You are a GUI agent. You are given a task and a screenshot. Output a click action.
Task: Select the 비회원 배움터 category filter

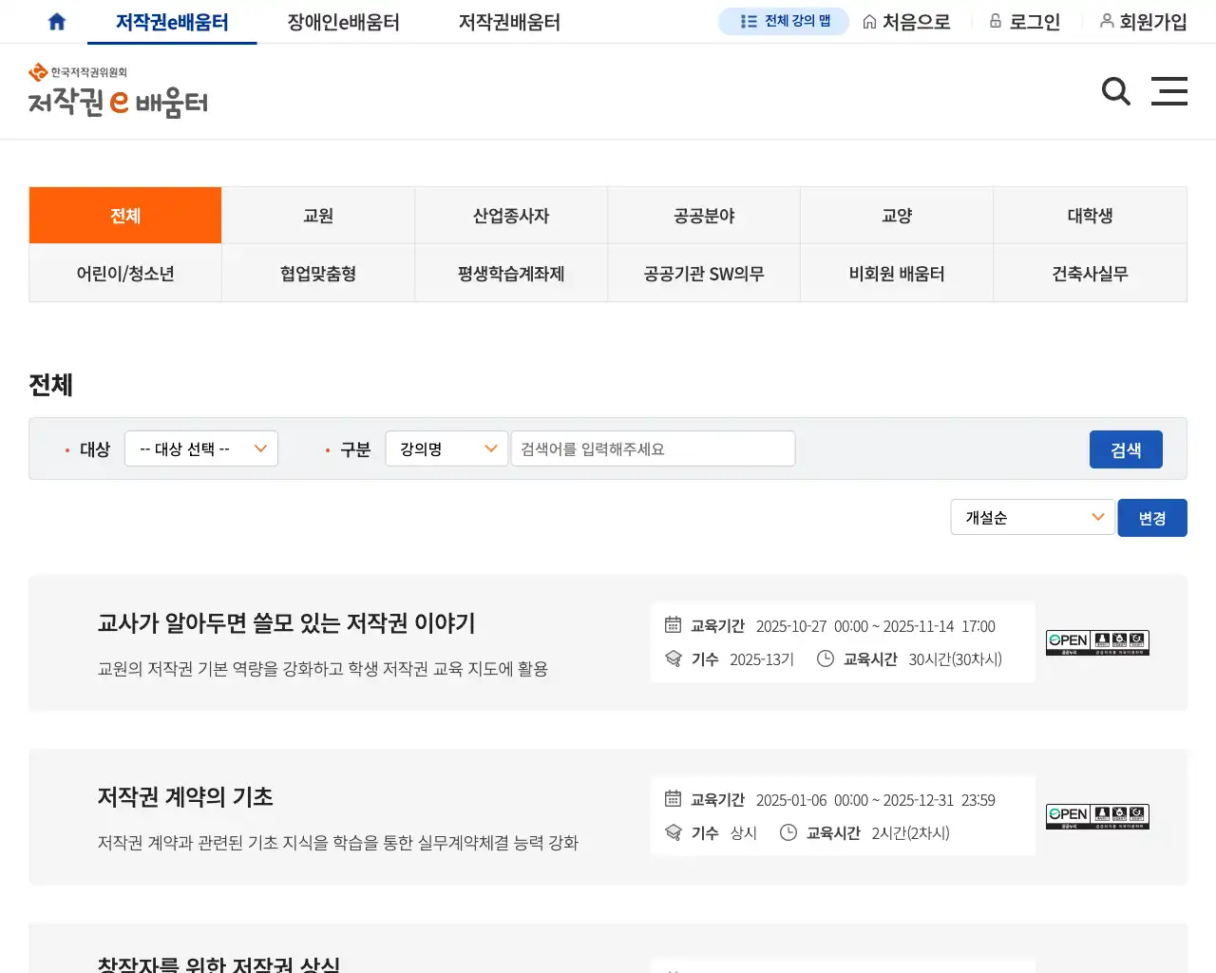point(897,273)
